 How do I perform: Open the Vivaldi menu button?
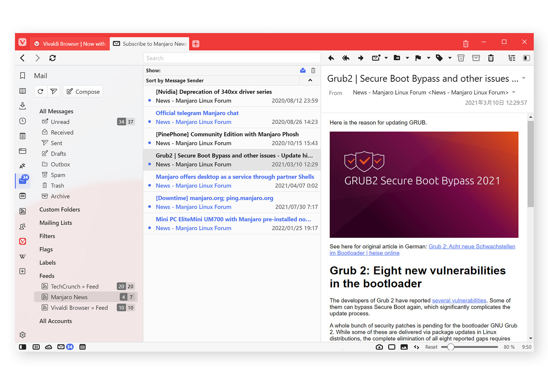pos(22,42)
